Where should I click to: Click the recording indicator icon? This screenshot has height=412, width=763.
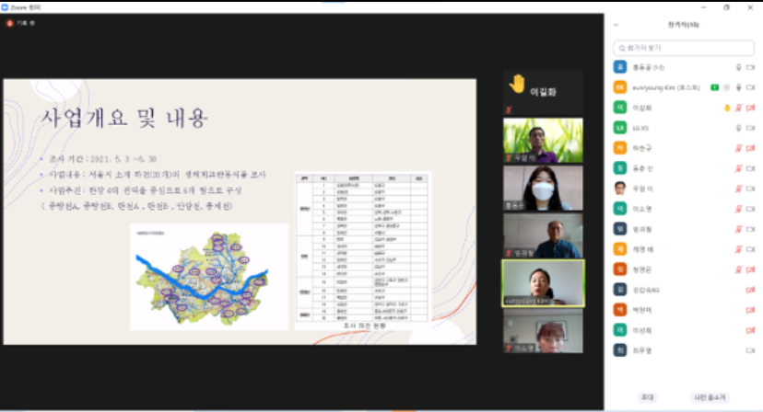pyautogui.click(x=10, y=23)
